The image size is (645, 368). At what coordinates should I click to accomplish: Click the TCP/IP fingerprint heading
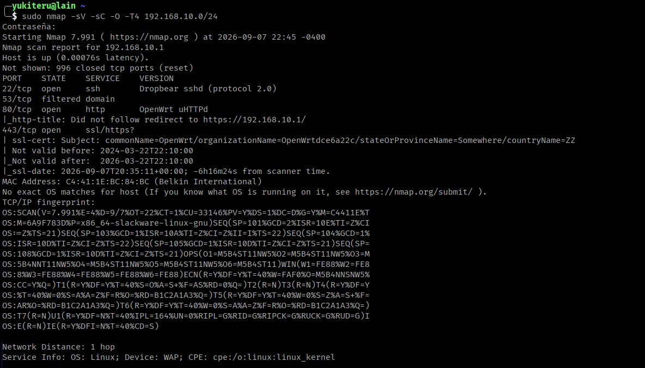point(48,202)
